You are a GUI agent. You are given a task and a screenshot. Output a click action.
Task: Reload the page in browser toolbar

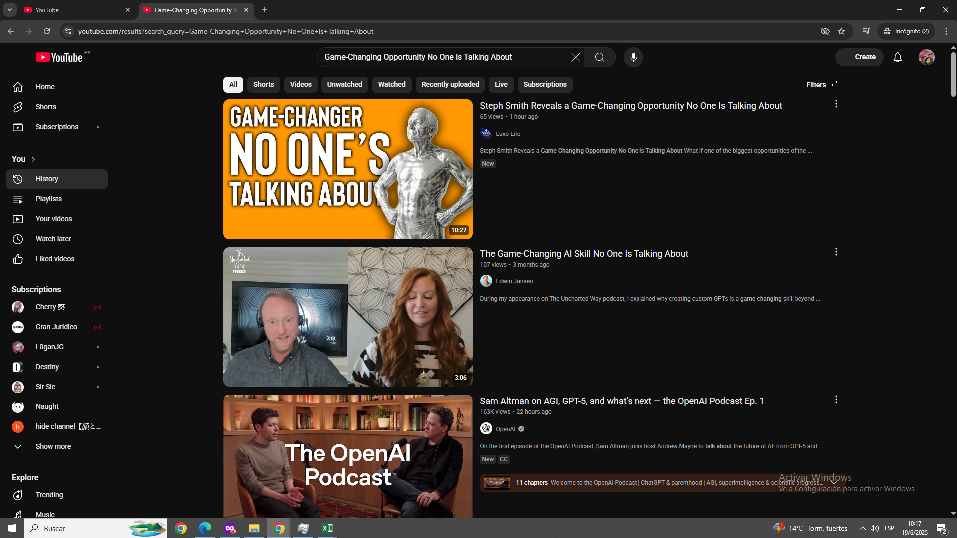[x=47, y=31]
